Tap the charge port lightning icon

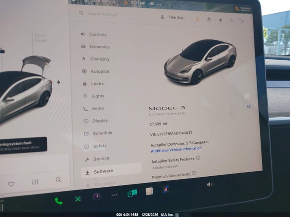point(58,82)
